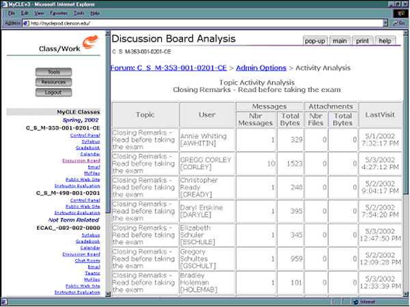Open Calendar under ECAC_-002-002-0000

coord(90,248)
